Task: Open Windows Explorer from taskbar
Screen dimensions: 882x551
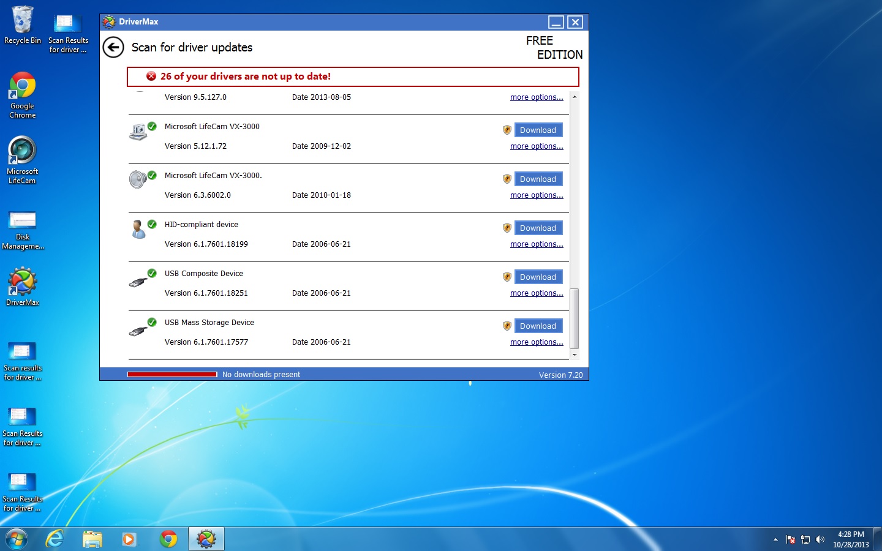Action: tap(92, 539)
